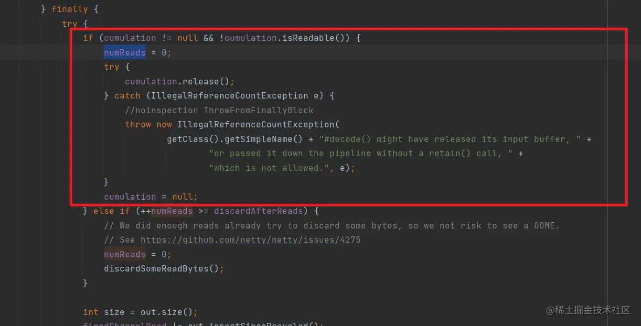Click the 'int size = out.size();' line

click(141, 312)
